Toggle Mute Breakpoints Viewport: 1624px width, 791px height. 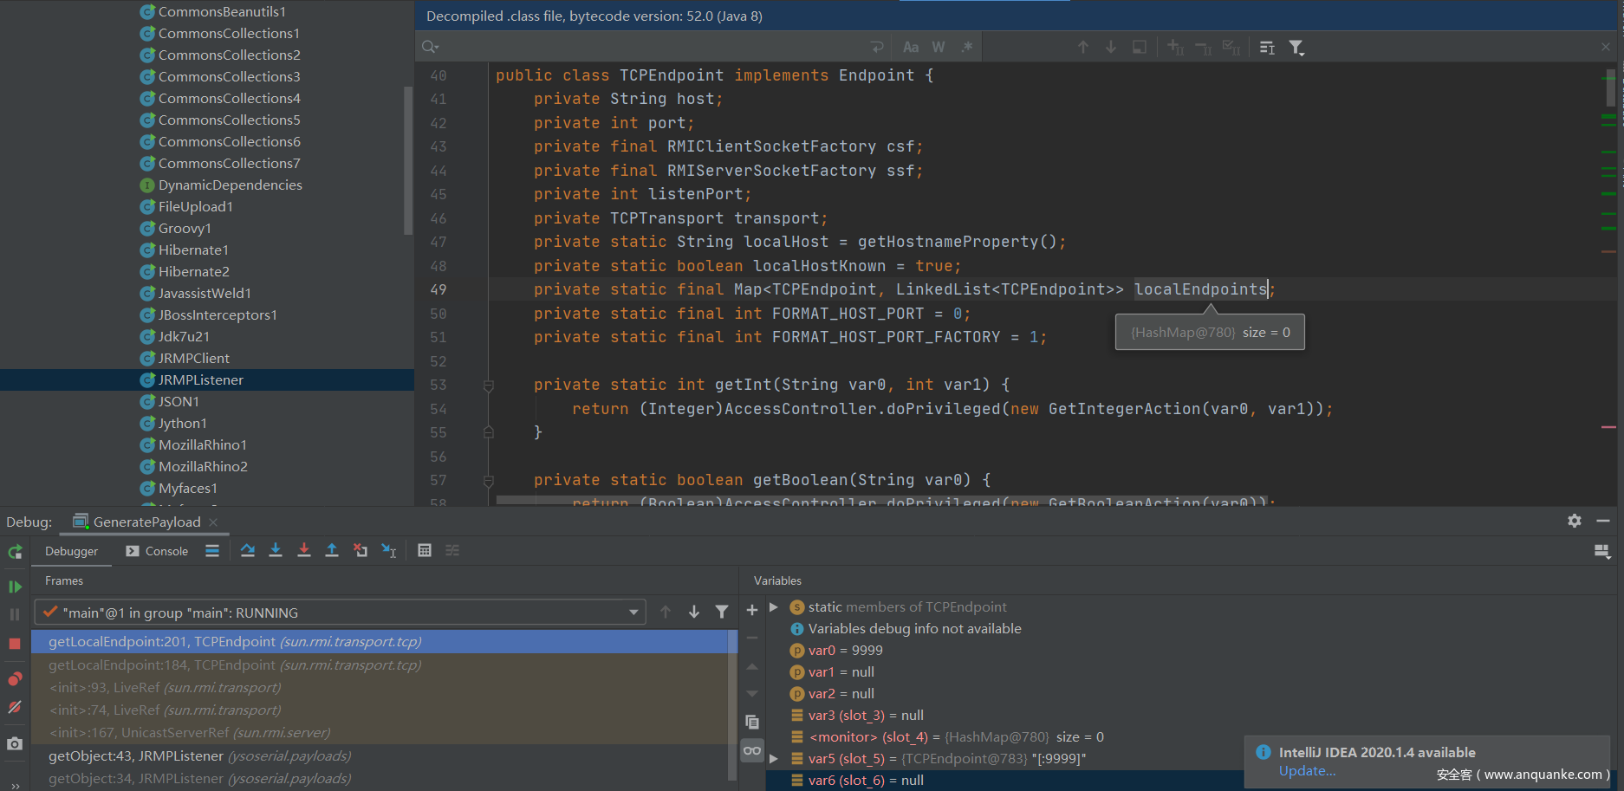[15, 708]
